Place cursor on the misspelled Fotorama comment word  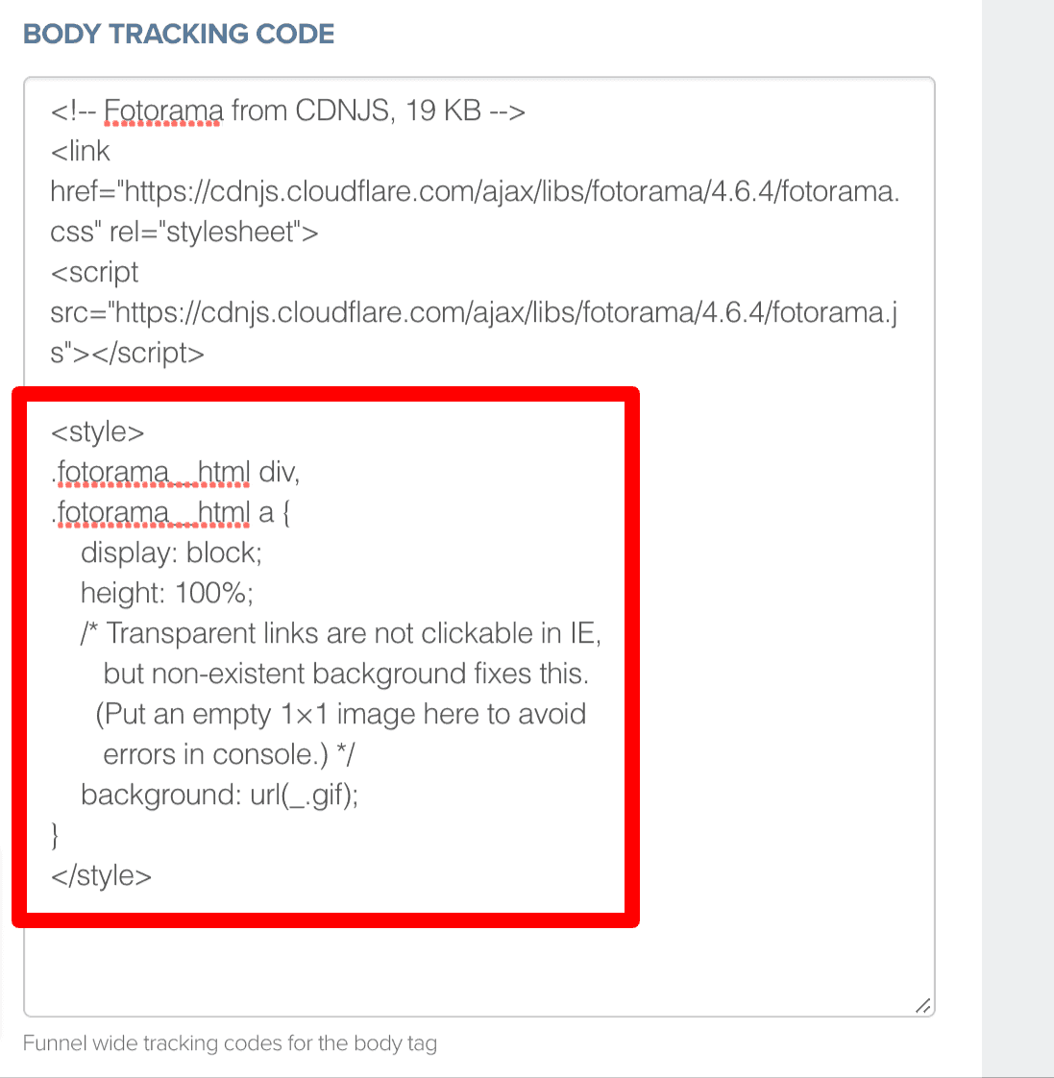163,110
